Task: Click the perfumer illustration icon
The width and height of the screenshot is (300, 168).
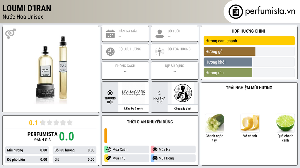Action: click(183, 93)
